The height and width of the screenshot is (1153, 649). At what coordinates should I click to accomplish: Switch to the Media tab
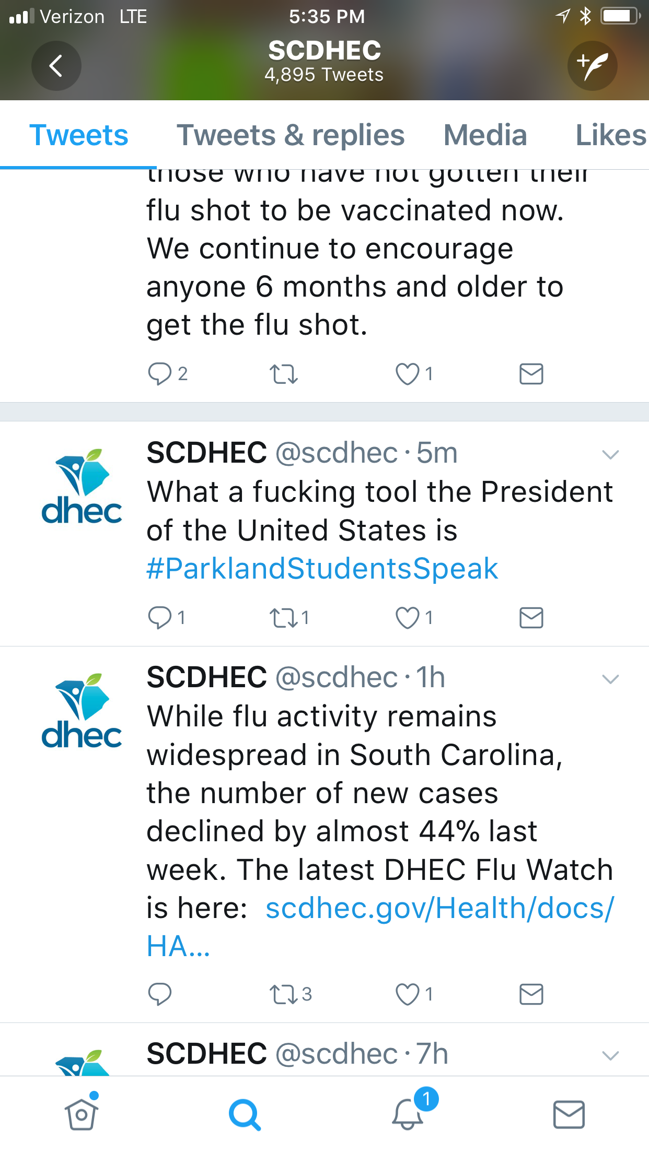pyautogui.click(x=485, y=136)
